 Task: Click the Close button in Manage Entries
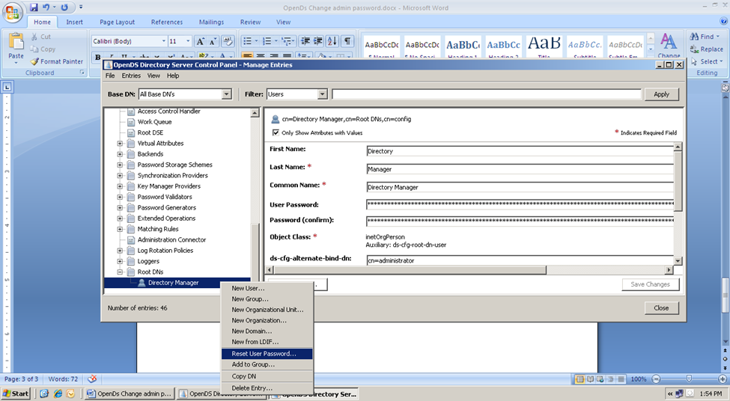tap(662, 308)
